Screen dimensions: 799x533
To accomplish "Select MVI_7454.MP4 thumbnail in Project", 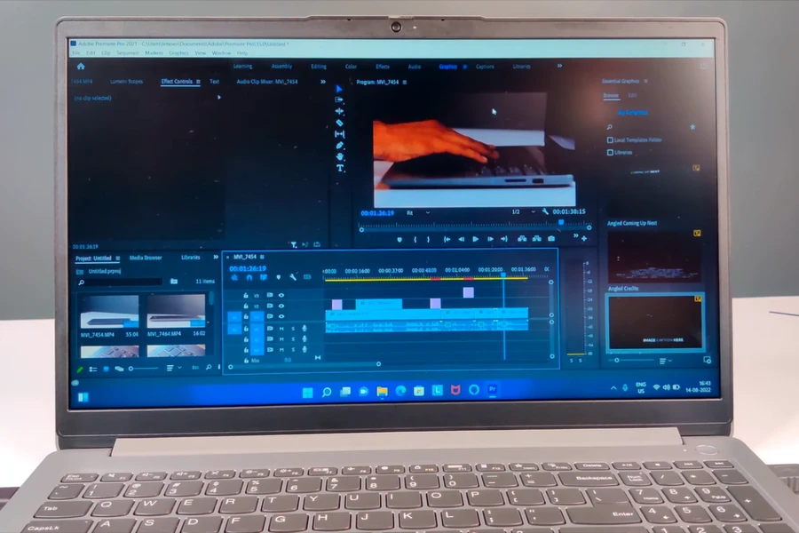I will click(109, 311).
